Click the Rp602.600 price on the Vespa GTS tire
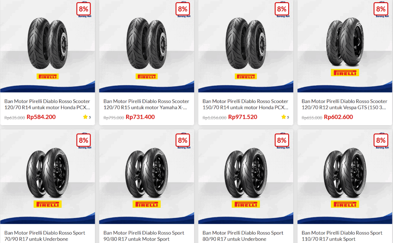 point(339,117)
